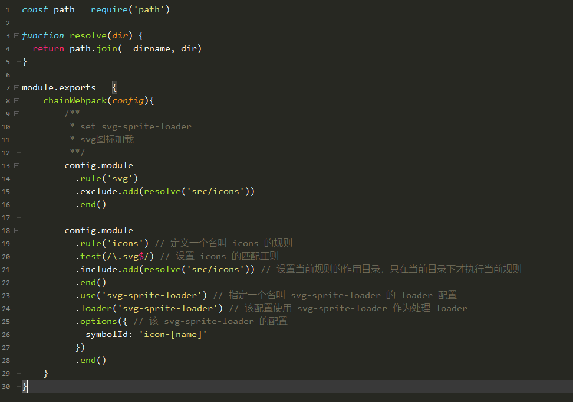Click line number 21 in the gutter
The width and height of the screenshot is (573, 402).
(6, 270)
